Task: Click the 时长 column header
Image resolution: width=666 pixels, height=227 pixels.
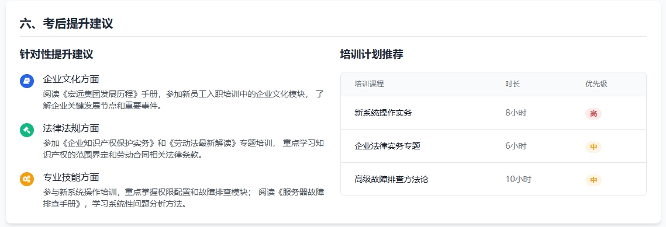Action: pos(513,84)
